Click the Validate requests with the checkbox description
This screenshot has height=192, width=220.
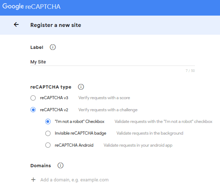[163, 122]
